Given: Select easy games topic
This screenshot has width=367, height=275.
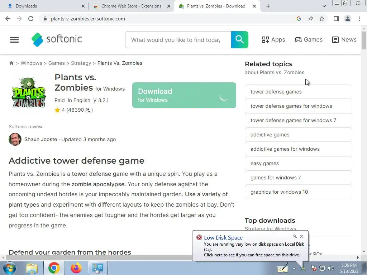Looking at the screenshot, I should 299,163.
